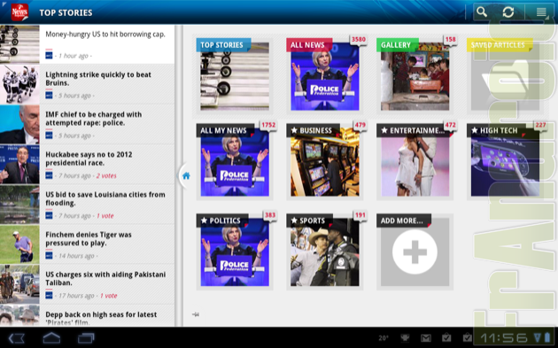This screenshot has height=348, width=558.
Task: Click '14 hours ago' on Finchem story
Action: (76, 256)
